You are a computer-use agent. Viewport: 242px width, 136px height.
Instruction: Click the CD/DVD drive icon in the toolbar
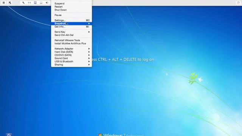41,3
